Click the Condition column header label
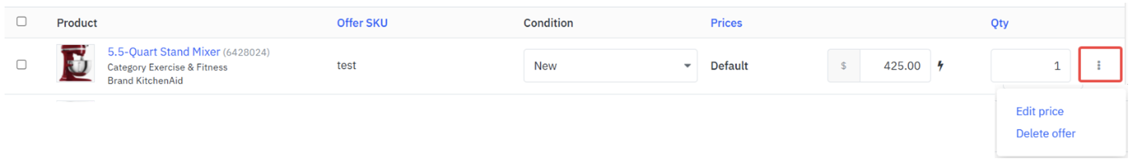 point(548,23)
